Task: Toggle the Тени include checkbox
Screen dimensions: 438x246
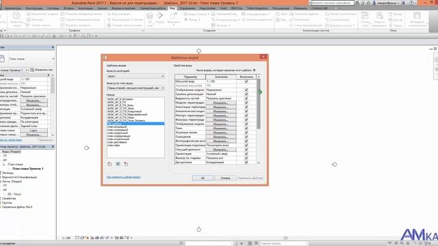Action: 246,128
